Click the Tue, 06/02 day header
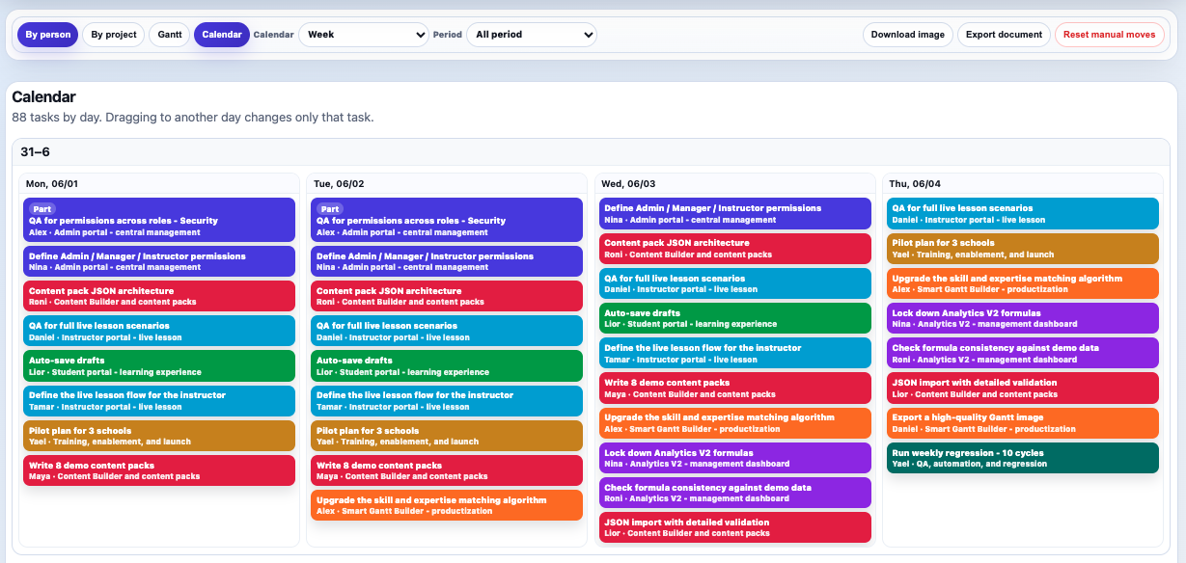Screen dimensions: 1186x563 click(339, 183)
